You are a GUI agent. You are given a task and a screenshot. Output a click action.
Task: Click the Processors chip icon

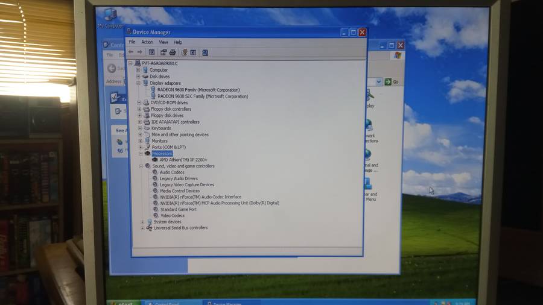pos(148,153)
